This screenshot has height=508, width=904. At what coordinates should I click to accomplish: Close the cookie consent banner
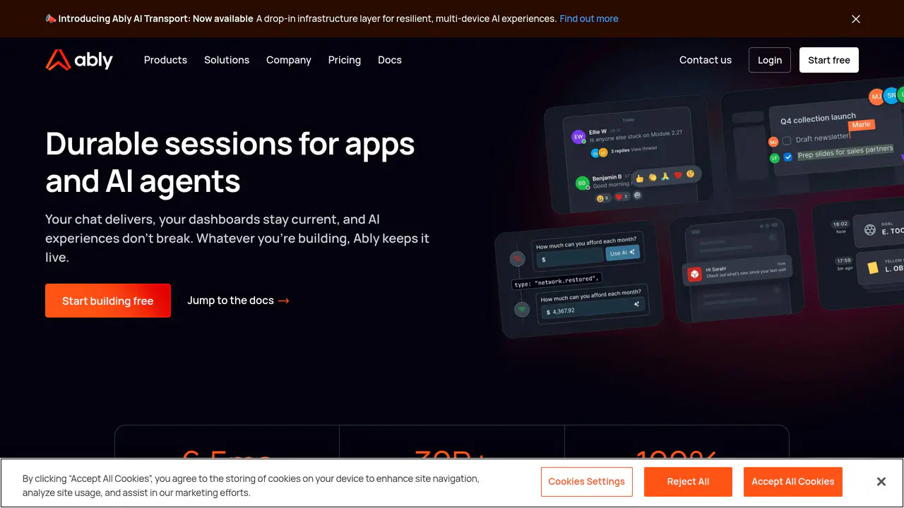(881, 482)
